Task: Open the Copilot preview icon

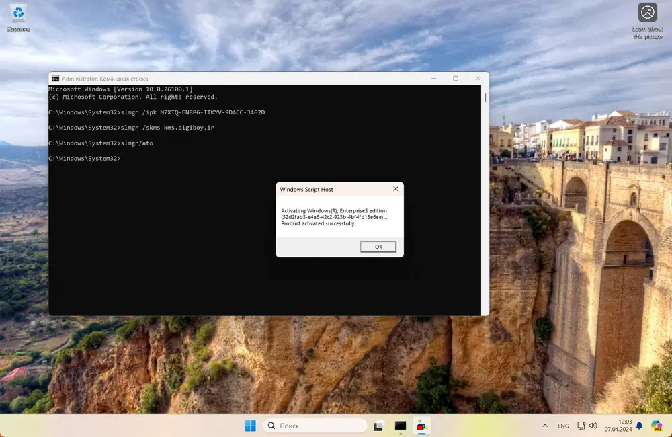Action: pyautogui.click(x=657, y=426)
